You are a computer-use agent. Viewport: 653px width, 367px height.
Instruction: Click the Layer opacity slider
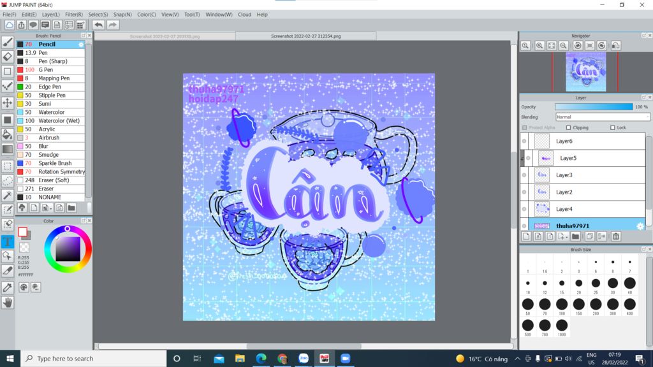coord(594,107)
